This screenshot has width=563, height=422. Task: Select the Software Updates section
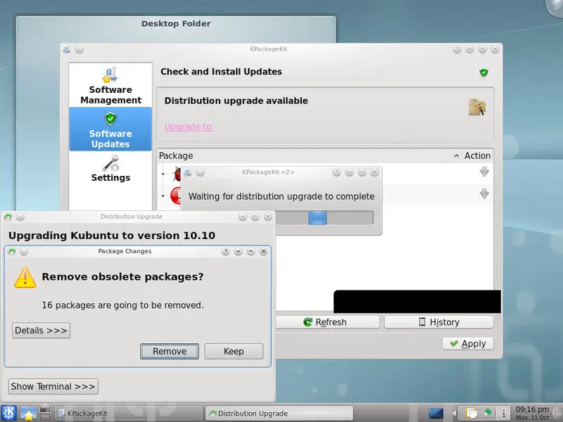(x=110, y=129)
